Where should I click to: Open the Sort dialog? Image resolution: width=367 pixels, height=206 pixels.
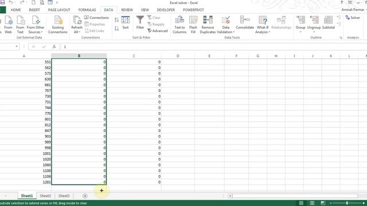click(126, 23)
